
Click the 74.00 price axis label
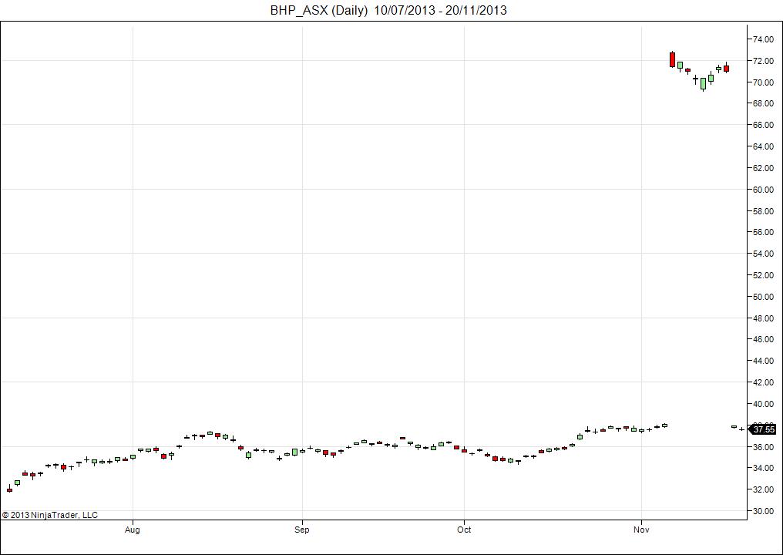[x=764, y=39]
